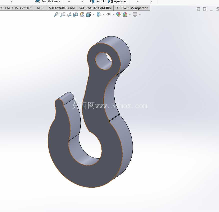Switch to the SOLIDWORKS CAM tab
Screen dimensions: 219x212
[62, 8]
